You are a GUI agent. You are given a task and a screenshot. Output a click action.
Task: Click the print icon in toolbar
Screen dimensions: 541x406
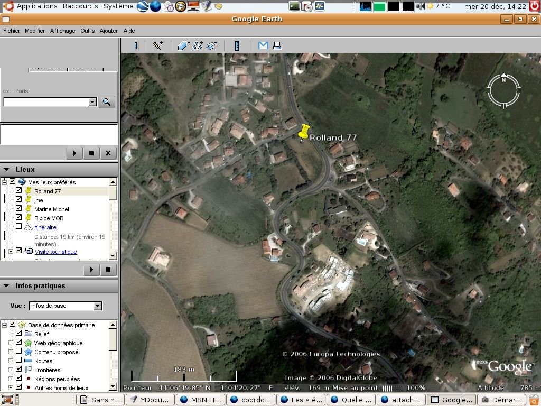(277, 45)
